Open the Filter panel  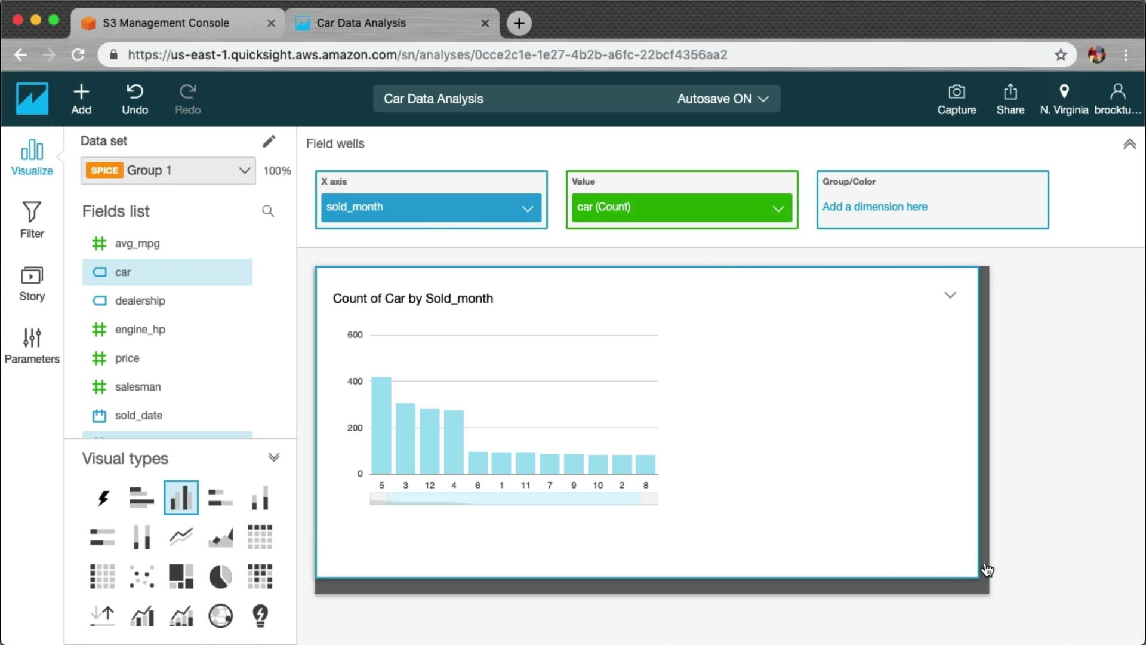[x=32, y=220]
